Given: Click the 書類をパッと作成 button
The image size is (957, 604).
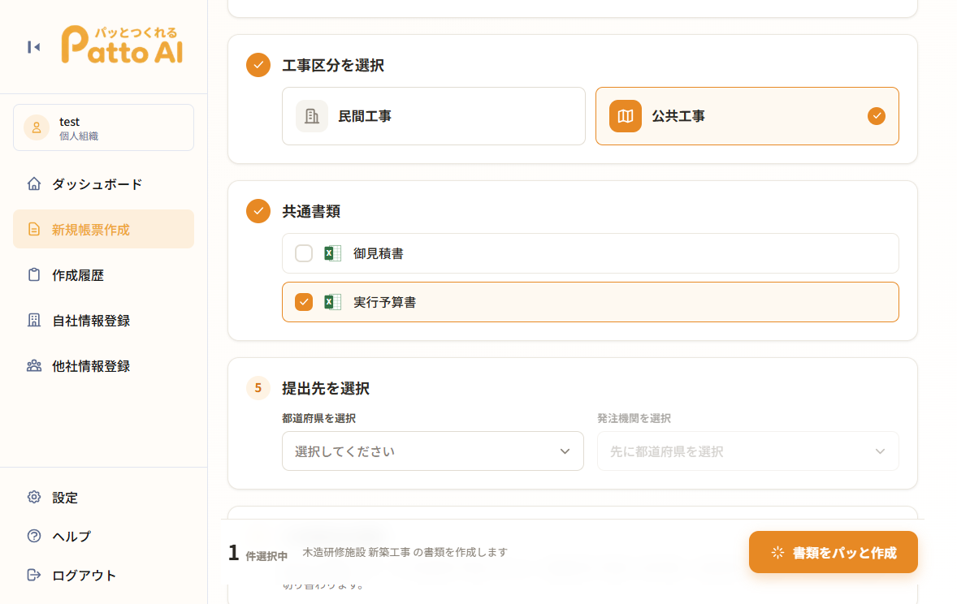Looking at the screenshot, I should point(833,552).
